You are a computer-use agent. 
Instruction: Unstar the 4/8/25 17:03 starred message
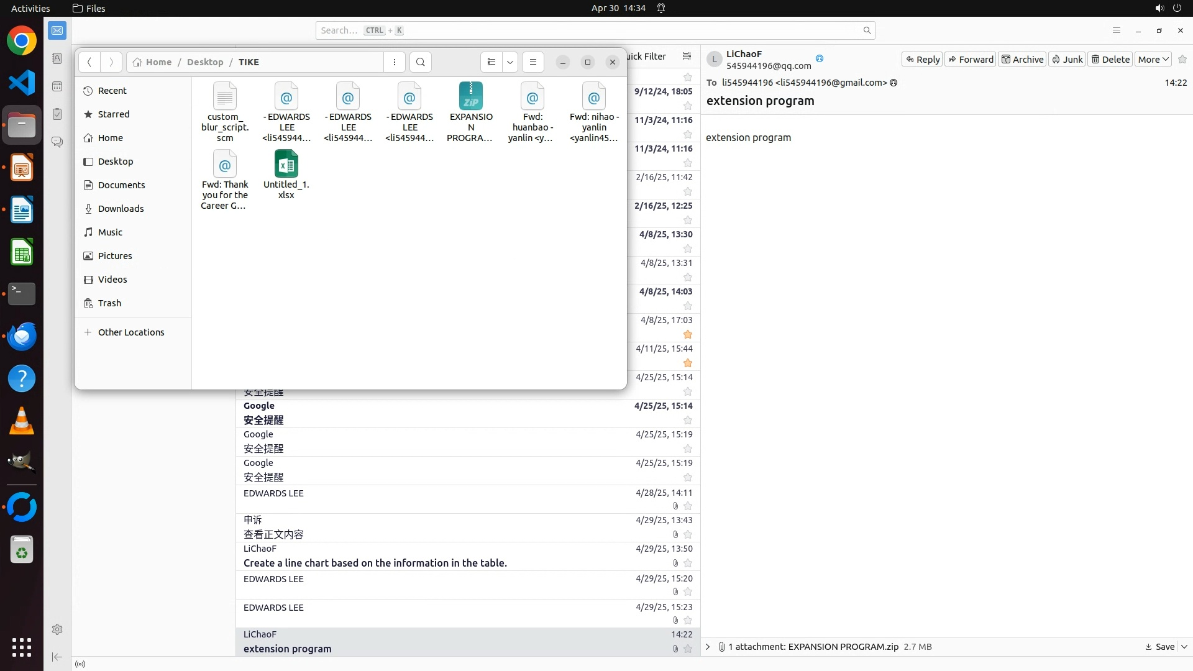coord(688,334)
